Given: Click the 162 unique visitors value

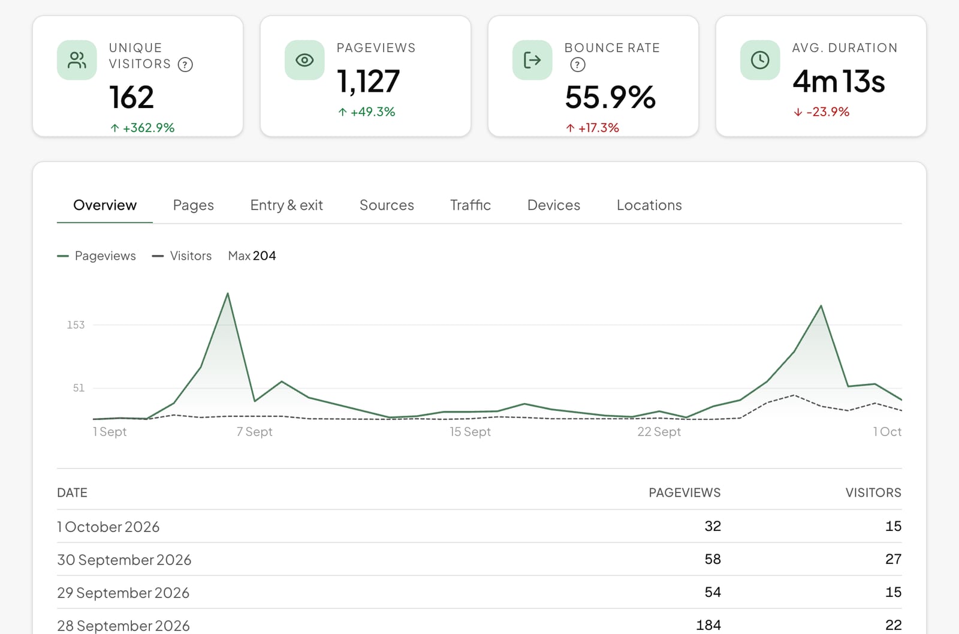Looking at the screenshot, I should (x=131, y=97).
